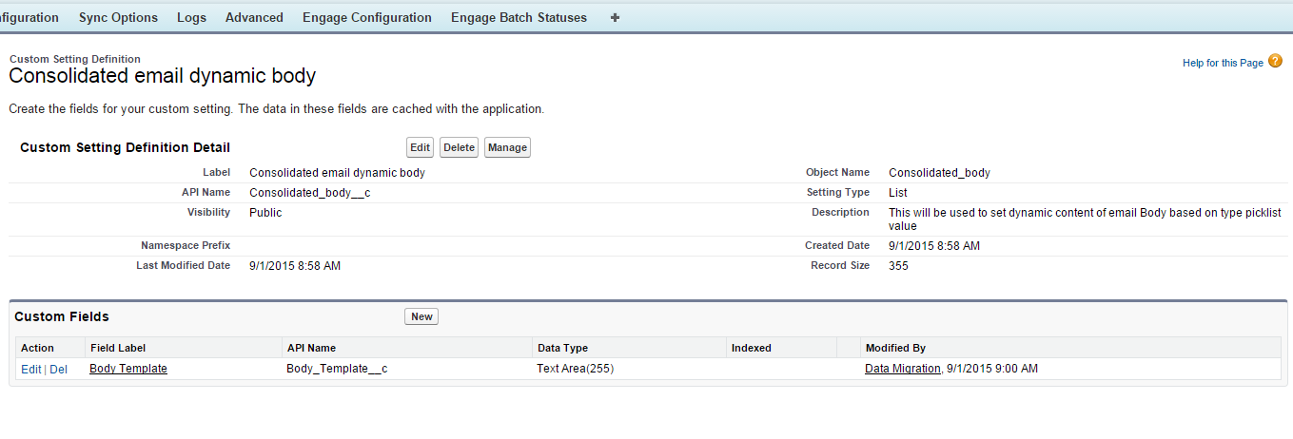
Task: Click the partially visible Configuration tab
Action: (x=29, y=17)
